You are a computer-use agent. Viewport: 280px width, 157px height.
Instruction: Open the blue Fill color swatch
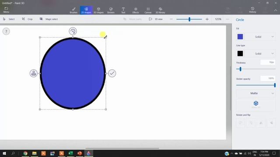point(240,37)
